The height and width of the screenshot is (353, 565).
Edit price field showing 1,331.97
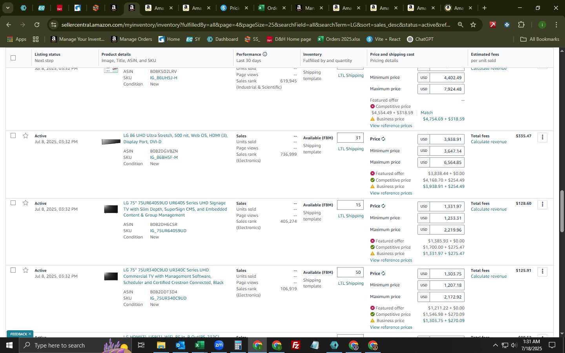[x=447, y=206]
